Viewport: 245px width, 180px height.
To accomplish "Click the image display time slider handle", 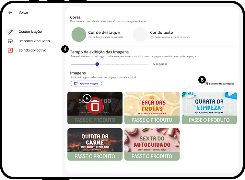I will 97,64.
